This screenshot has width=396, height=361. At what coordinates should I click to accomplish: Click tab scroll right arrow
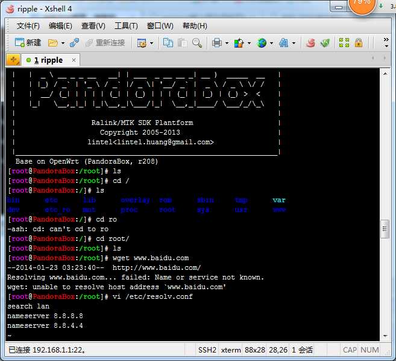point(385,58)
